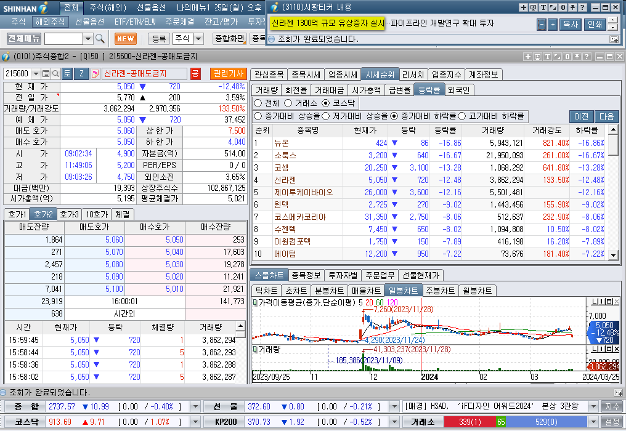Click the red-green-blue 거래소 advance-decline bar
Image resolution: width=626 pixels, height=431 pixels.
[x=516, y=422]
